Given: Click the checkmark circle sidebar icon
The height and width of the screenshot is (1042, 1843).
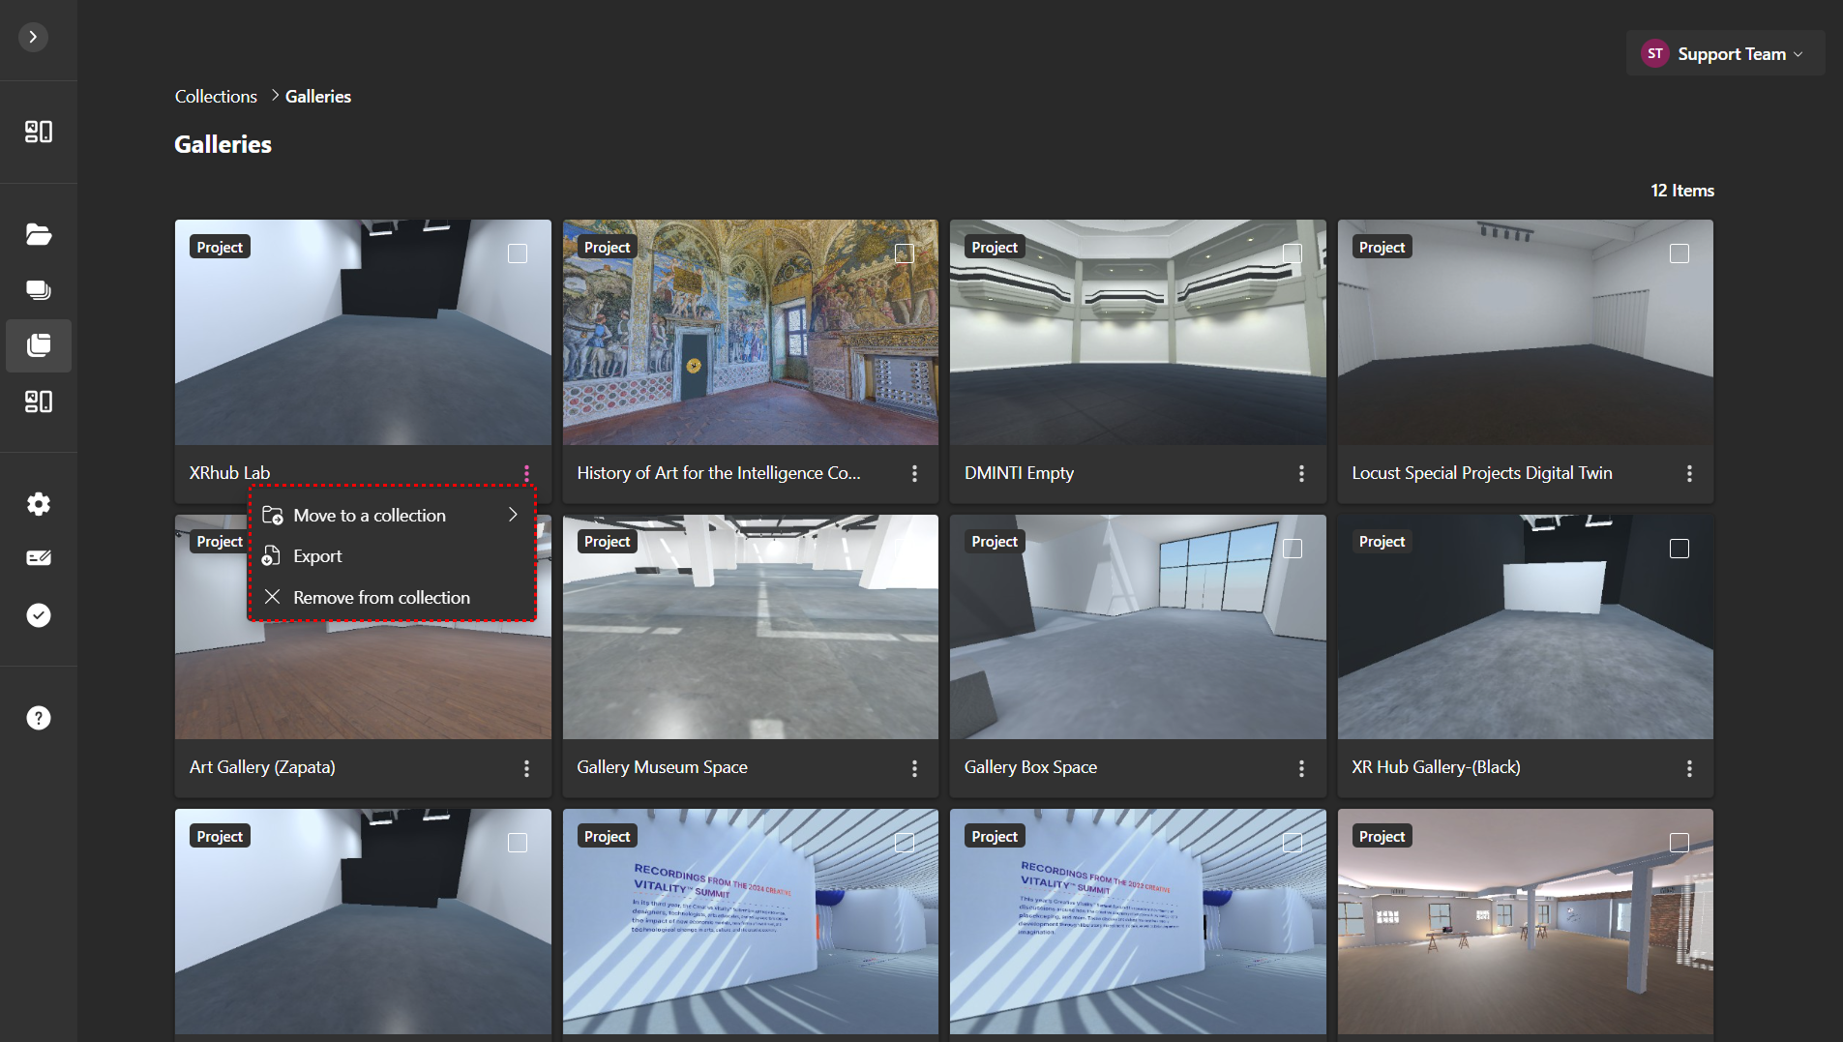Looking at the screenshot, I should coord(39,615).
